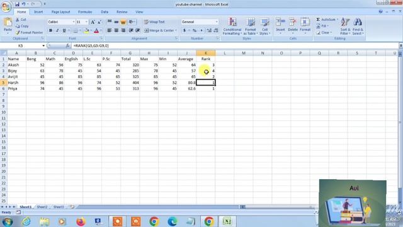Open Microsoft Edge from taskbar

tap(173, 221)
